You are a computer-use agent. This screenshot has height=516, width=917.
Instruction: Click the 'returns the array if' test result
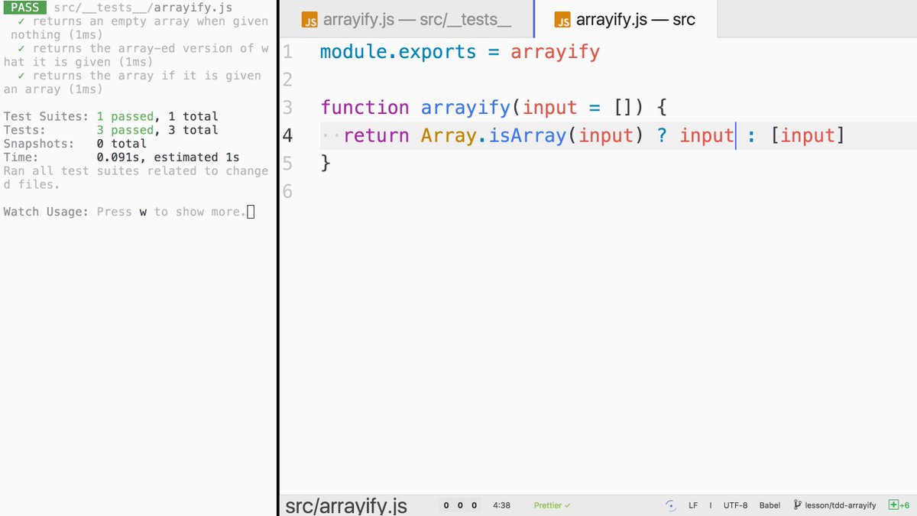click(x=133, y=83)
